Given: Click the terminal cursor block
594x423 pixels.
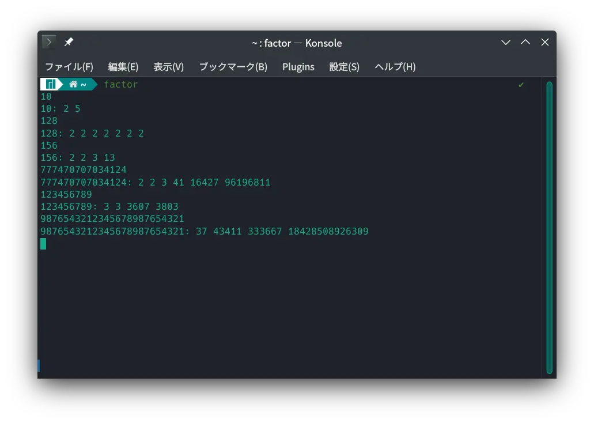Looking at the screenshot, I should point(43,244).
